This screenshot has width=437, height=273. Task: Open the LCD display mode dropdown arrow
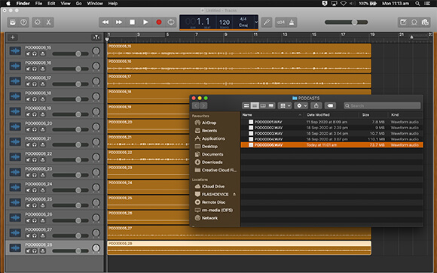click(x=256, y=22)
